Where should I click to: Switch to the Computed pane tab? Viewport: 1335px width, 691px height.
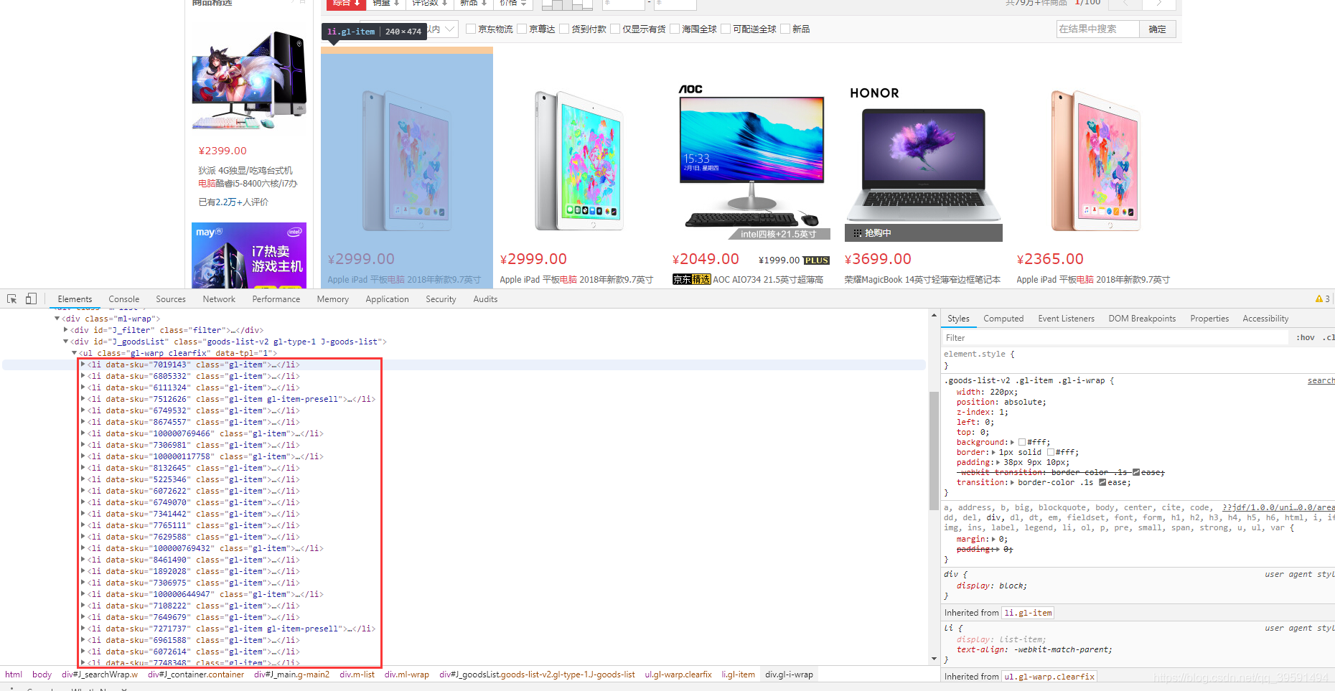tap(1003, 319)
